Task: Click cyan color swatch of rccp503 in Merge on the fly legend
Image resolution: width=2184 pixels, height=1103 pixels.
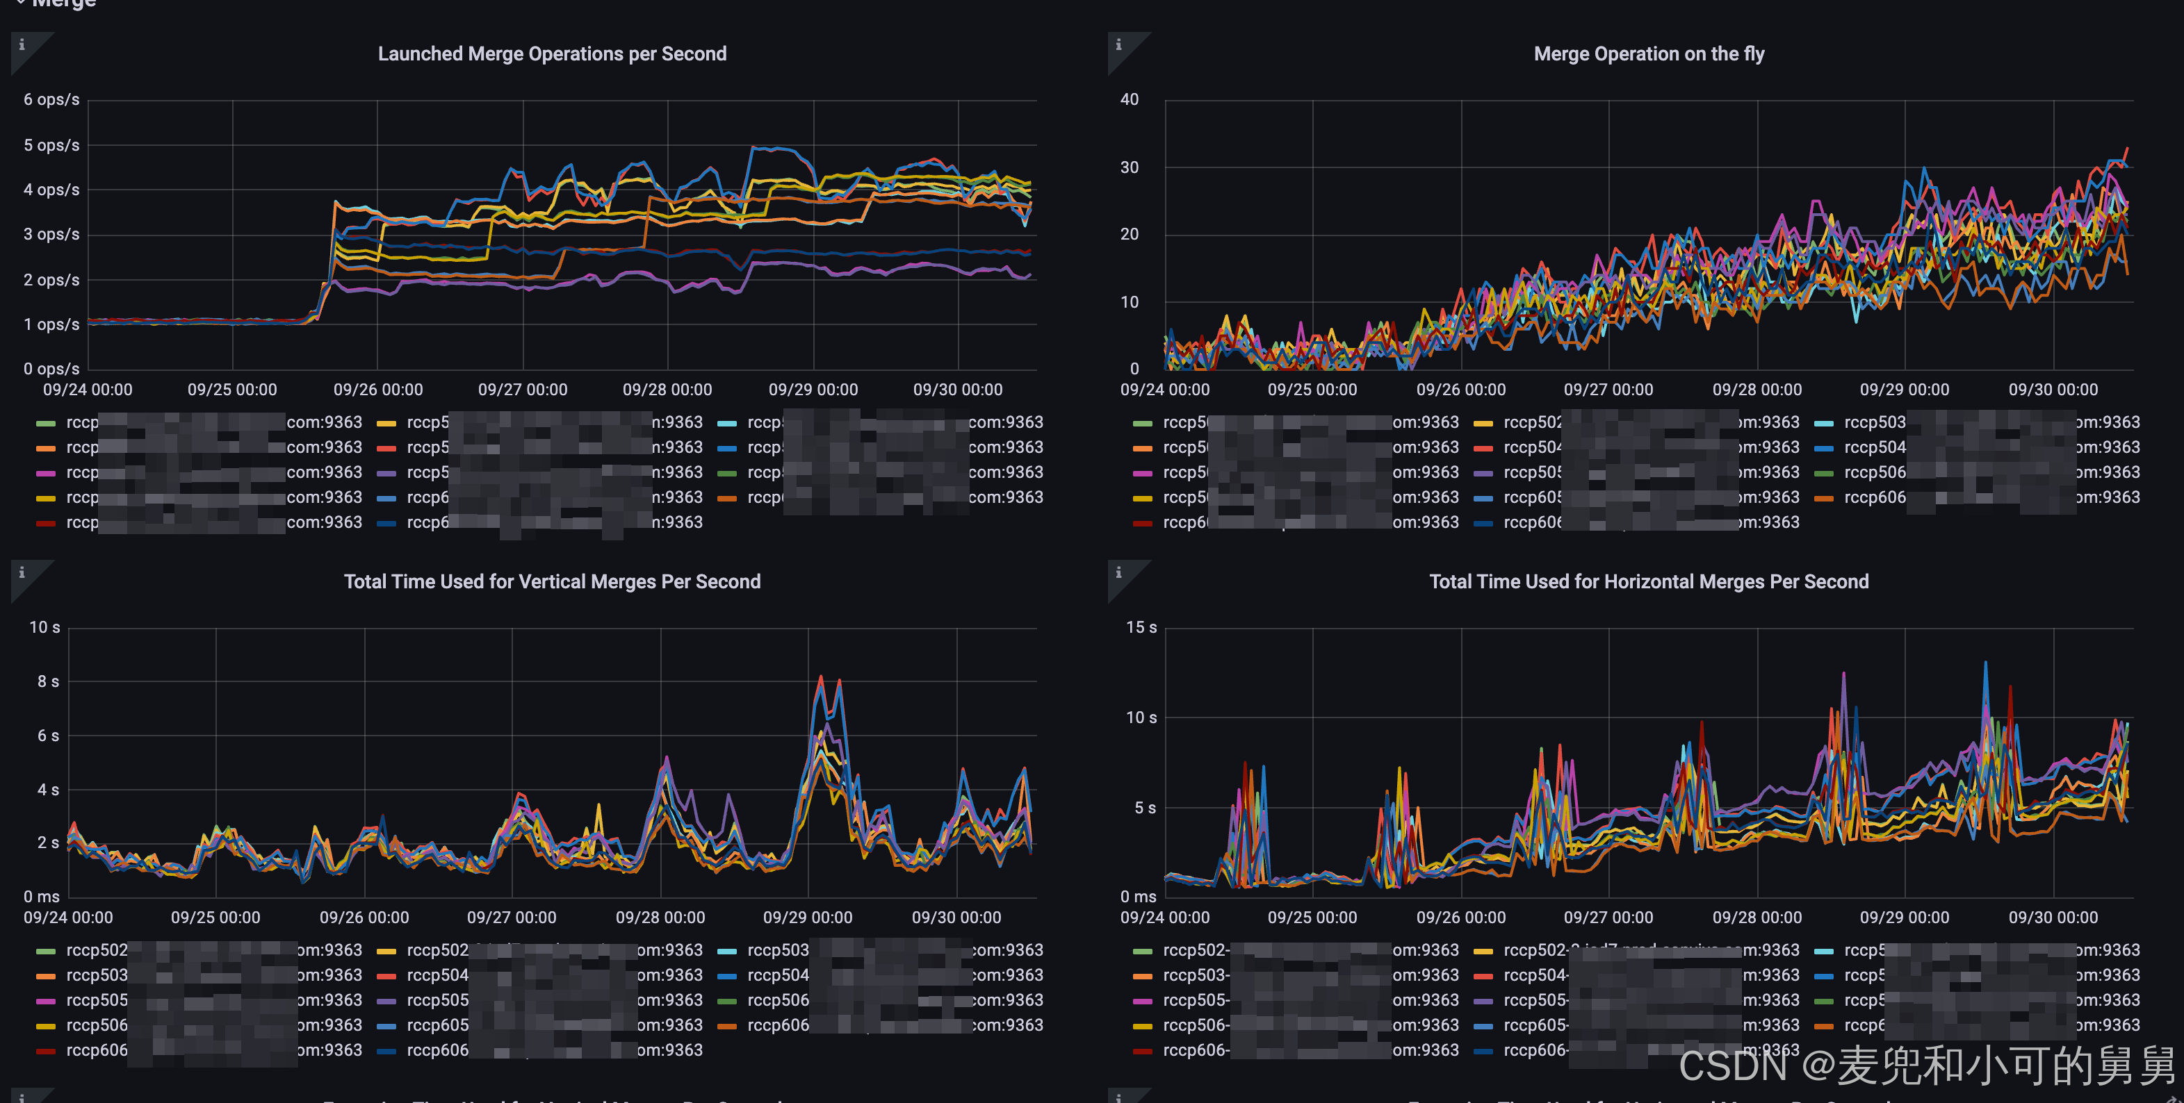Action: [1824, 424]
